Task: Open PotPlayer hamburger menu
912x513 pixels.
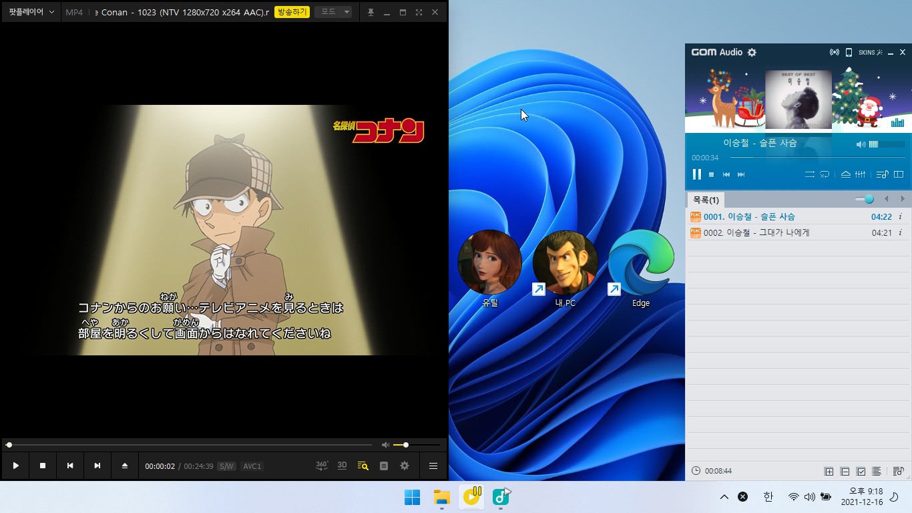Action: 433,466
